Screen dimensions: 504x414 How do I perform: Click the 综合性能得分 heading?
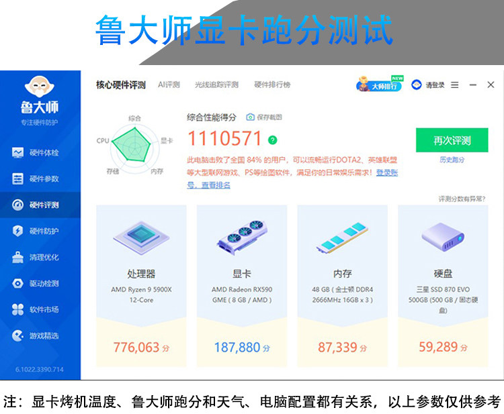click(x=212, y=117)
